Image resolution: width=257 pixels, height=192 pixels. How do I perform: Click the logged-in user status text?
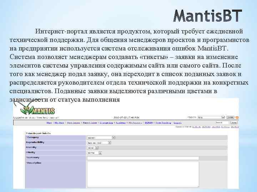36,118
